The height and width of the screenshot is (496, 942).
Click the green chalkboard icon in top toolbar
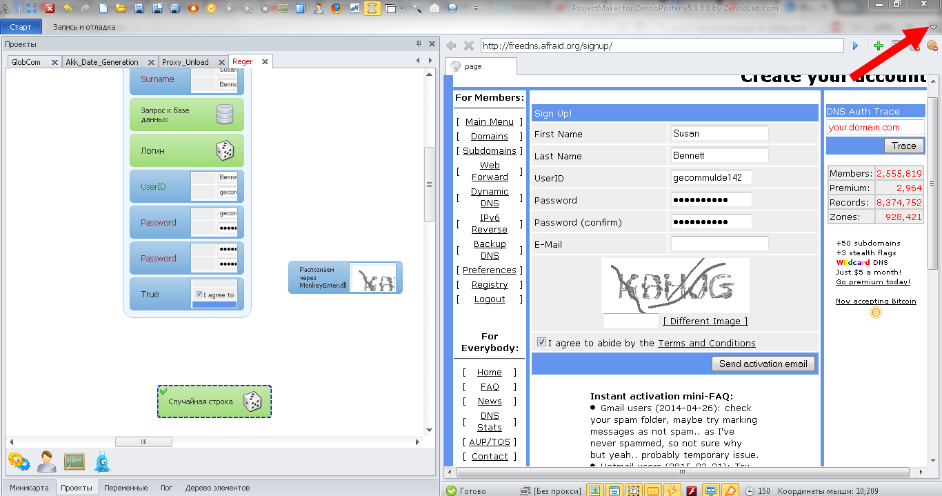coord(283,8)
